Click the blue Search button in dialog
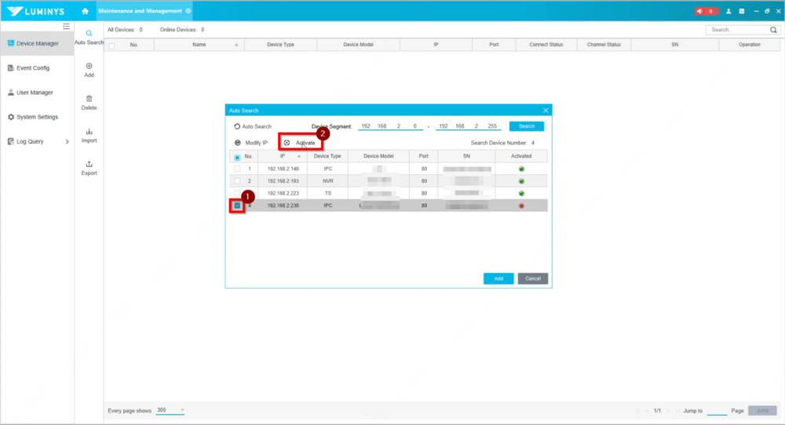785x425 pixels. tap(526, 126)
